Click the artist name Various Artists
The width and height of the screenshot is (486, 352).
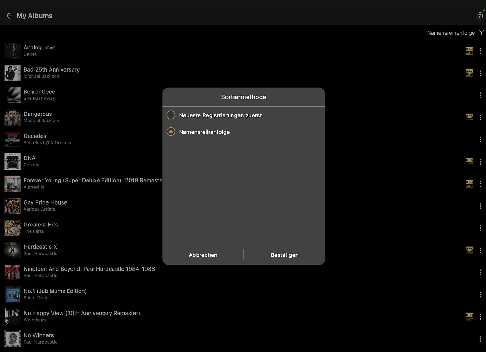[x=39, y=209]
